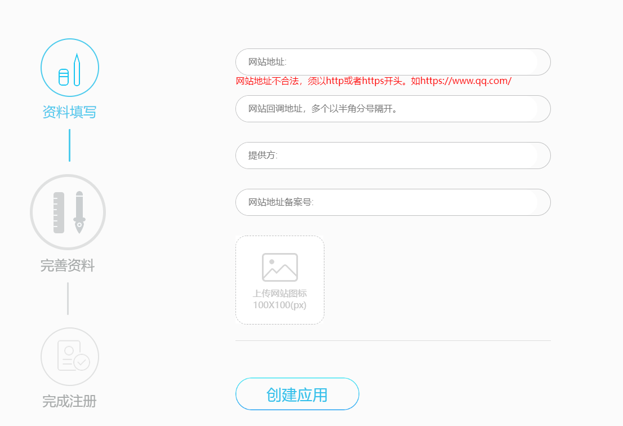The image size is (623, 426).
Task: Click the ruler shape in second step circle
Action: coord(59,212)
